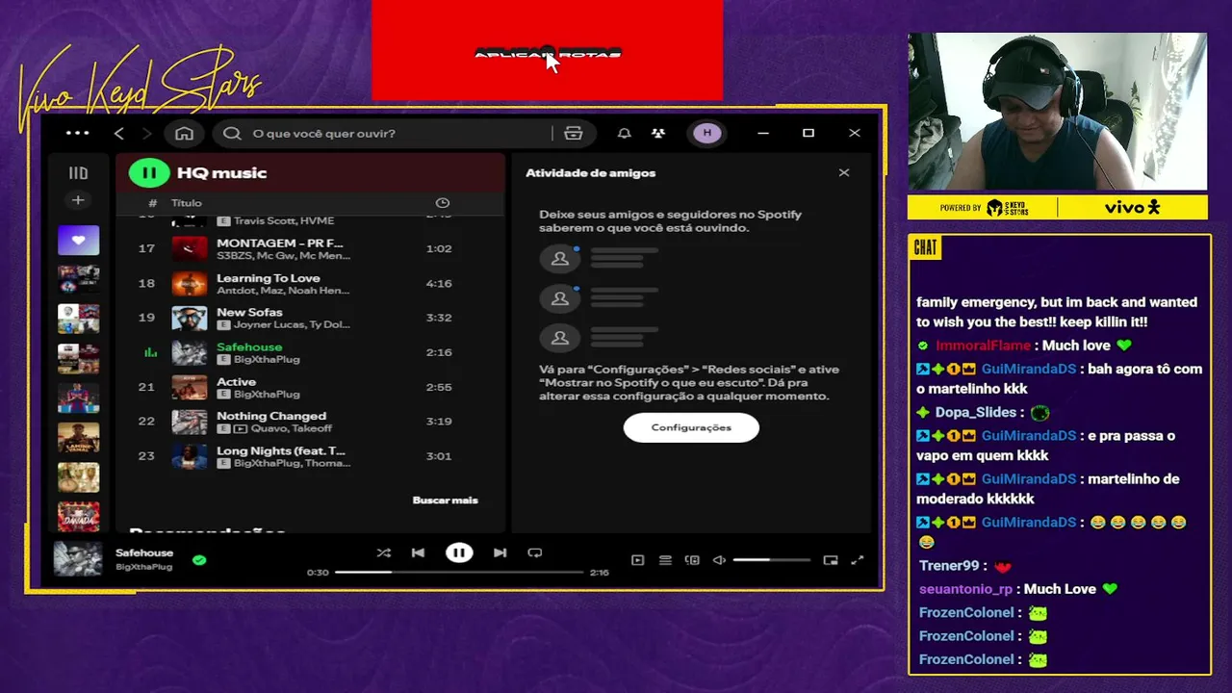Open connect to a device icon
1232x693 pixels.
[692, 560]
